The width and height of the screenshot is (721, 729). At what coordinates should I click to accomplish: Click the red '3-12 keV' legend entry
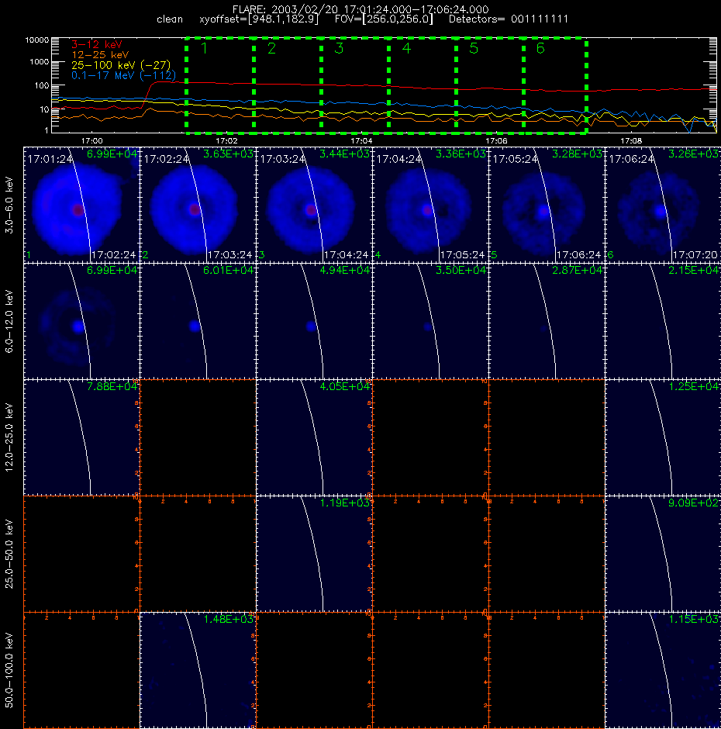coord(97,45)
